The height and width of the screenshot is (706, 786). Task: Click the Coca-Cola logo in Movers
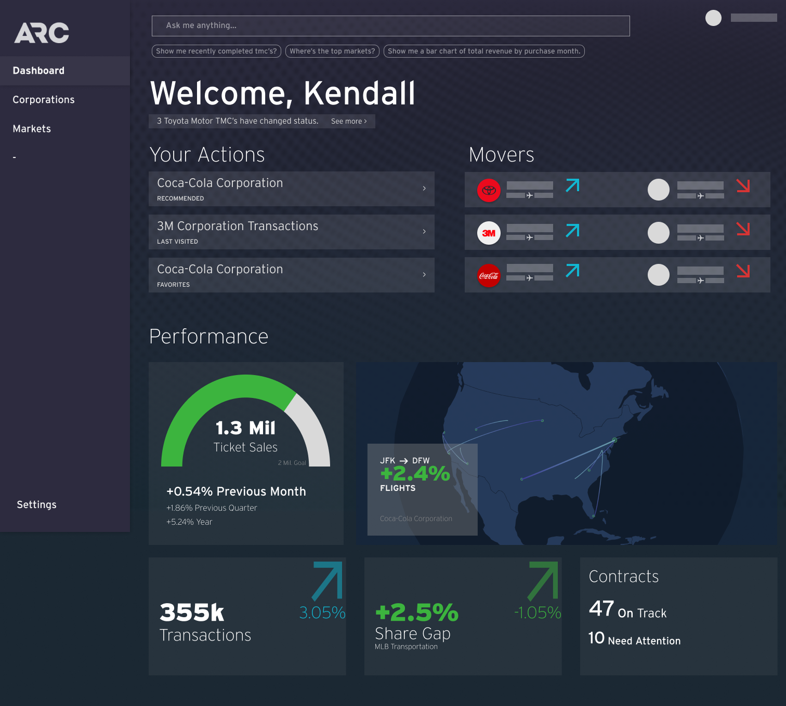tap(489, 275)
